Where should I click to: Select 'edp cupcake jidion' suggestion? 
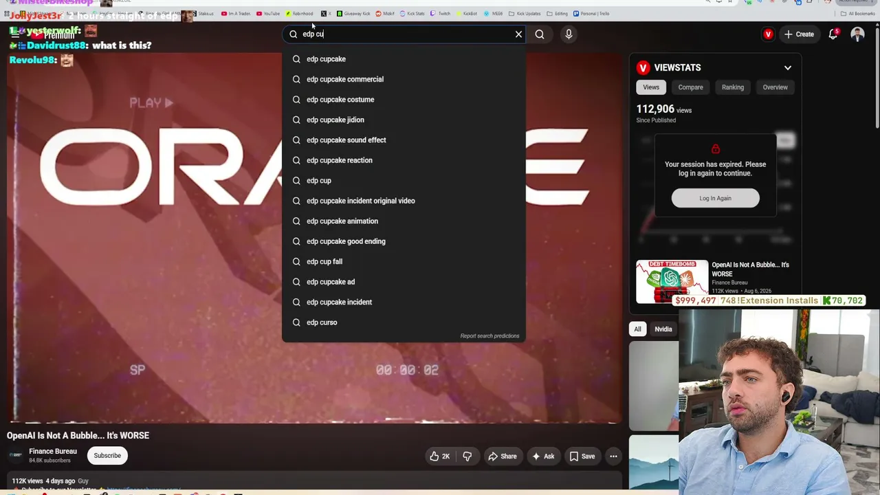click(x=404, y=120)
